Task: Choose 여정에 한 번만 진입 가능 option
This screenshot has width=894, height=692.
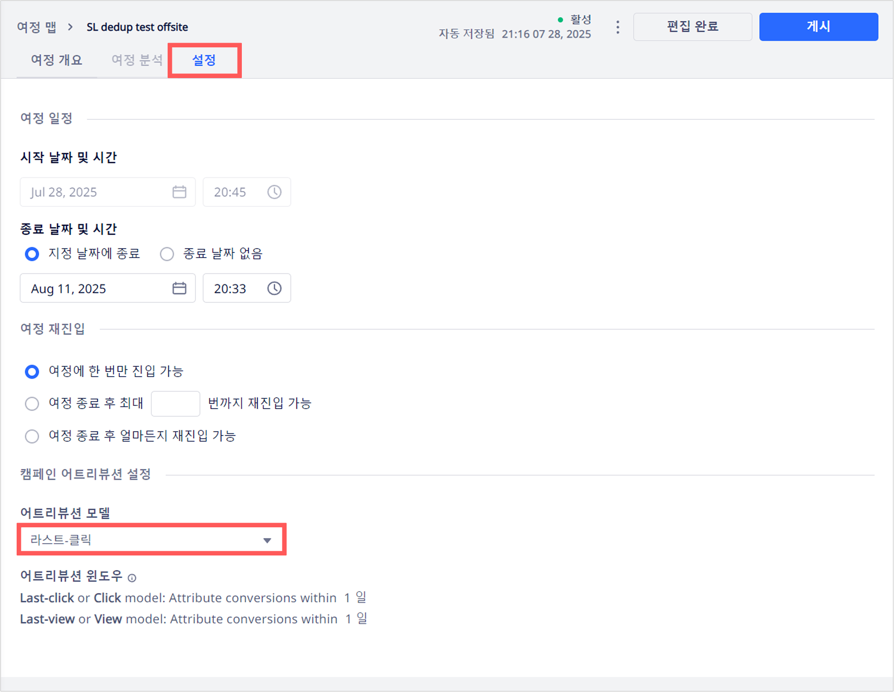Action: tap(32, 372)
